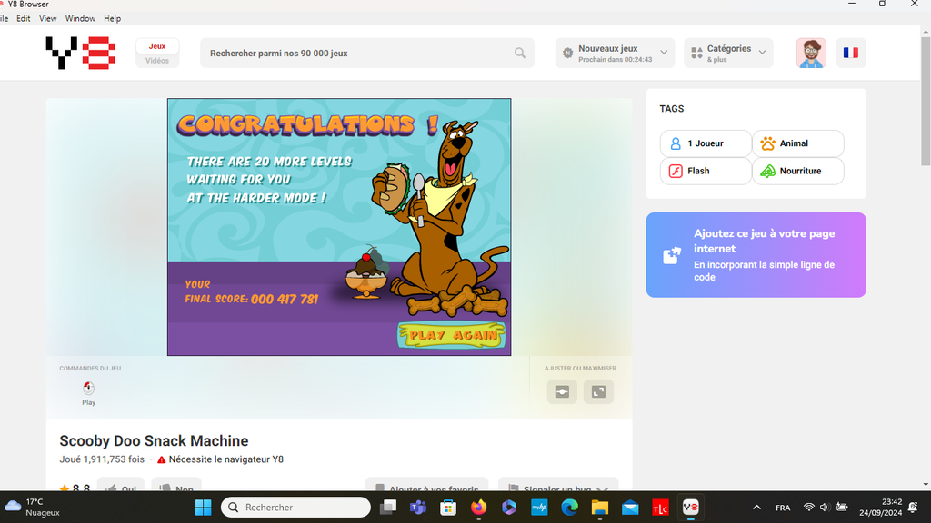Show hidden system tray icons
This screenshot has width=931, height=523.
[756, 508]
